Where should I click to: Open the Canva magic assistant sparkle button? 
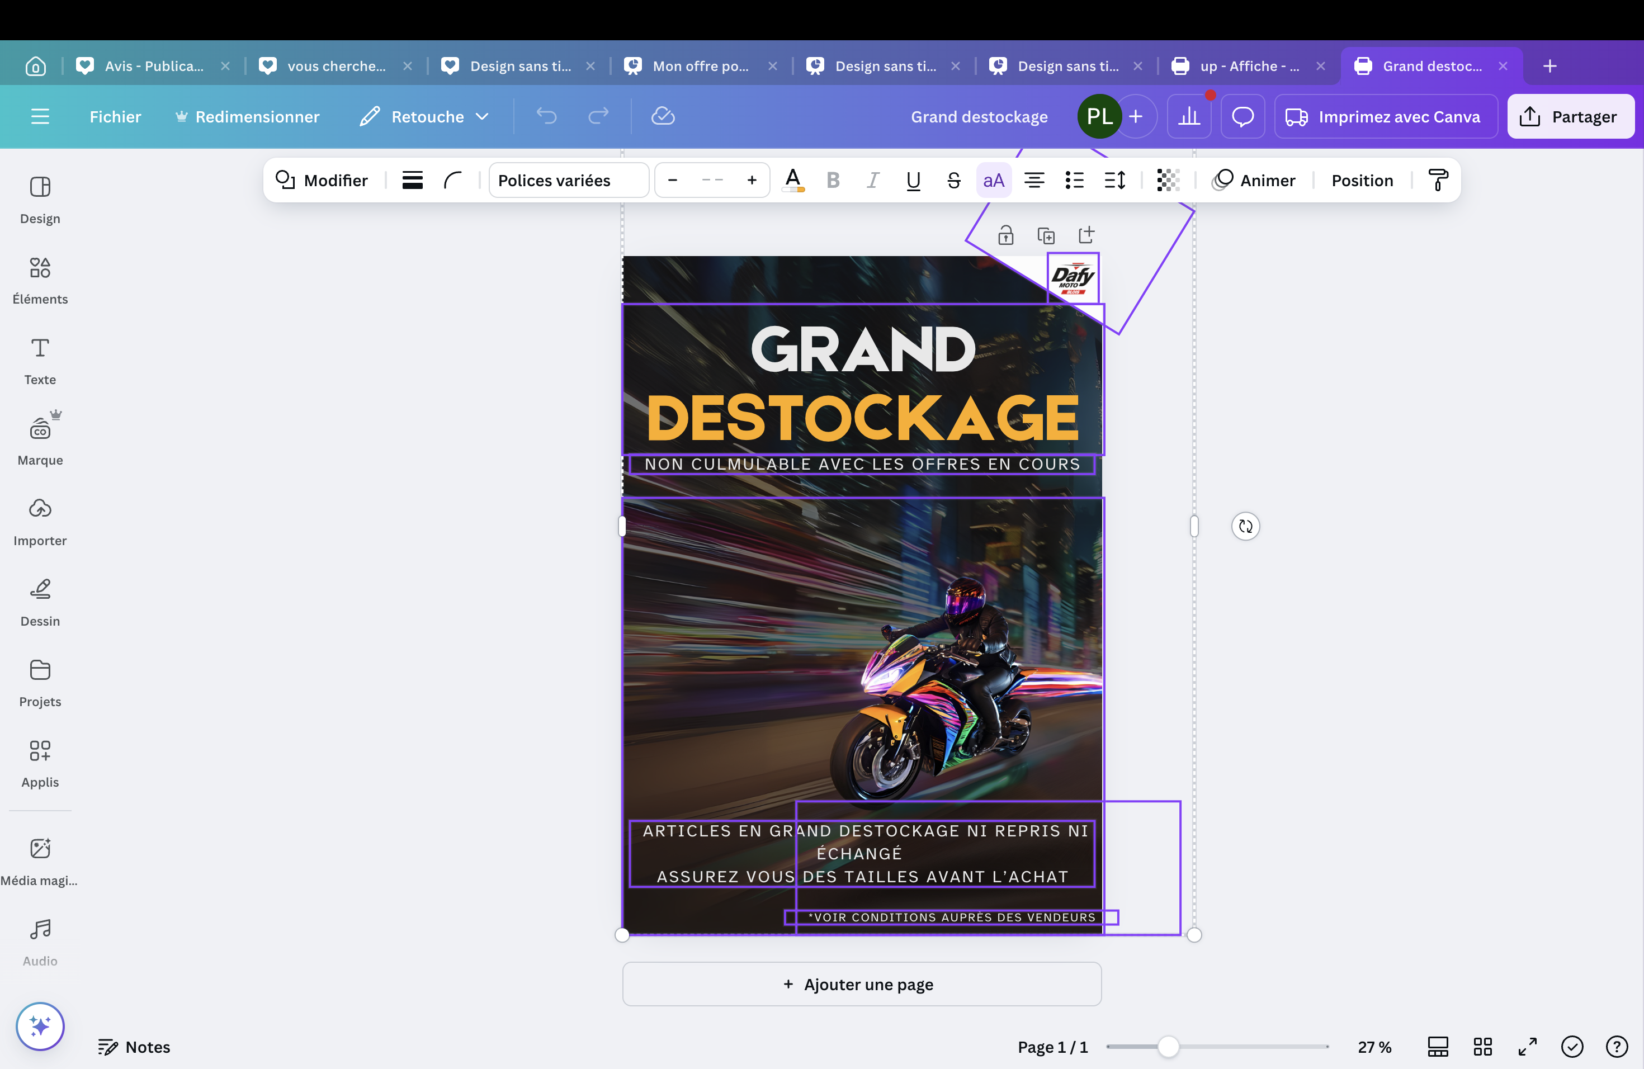click(40, 1026)
